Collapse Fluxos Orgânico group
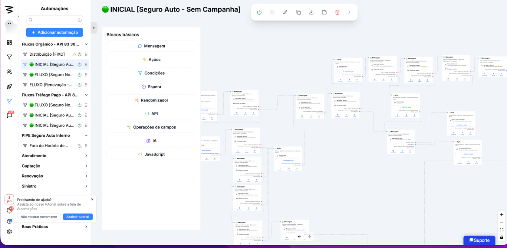Screen dimensions: 507x248 coord(86,44)
